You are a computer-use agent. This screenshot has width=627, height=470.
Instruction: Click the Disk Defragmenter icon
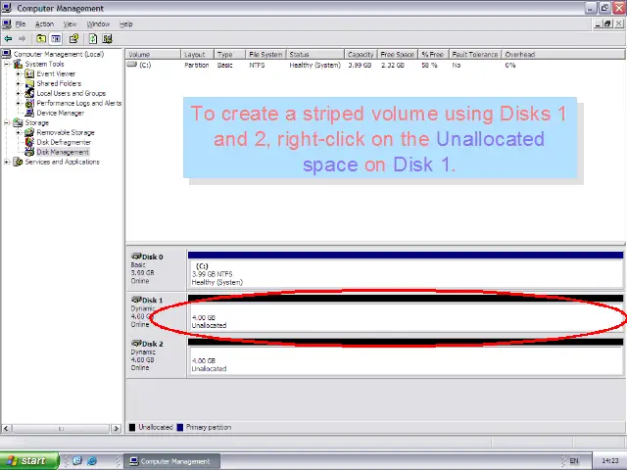29,142
